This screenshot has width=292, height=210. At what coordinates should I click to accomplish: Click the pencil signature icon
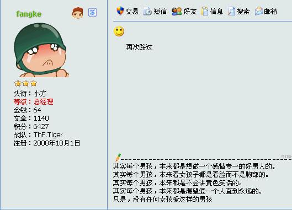pos(118,158)
